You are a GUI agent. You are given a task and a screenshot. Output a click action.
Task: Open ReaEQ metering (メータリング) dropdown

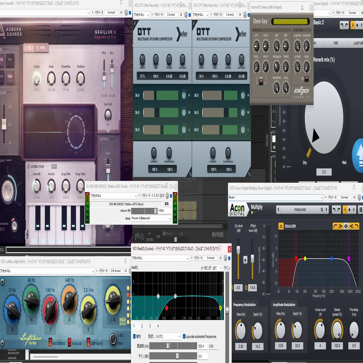(218, 268)
